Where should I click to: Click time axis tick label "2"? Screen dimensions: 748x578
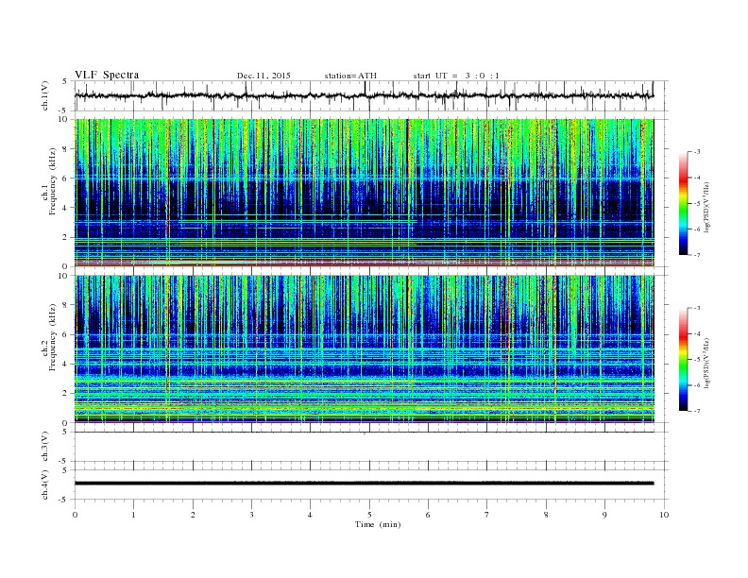tap(193, 515)
